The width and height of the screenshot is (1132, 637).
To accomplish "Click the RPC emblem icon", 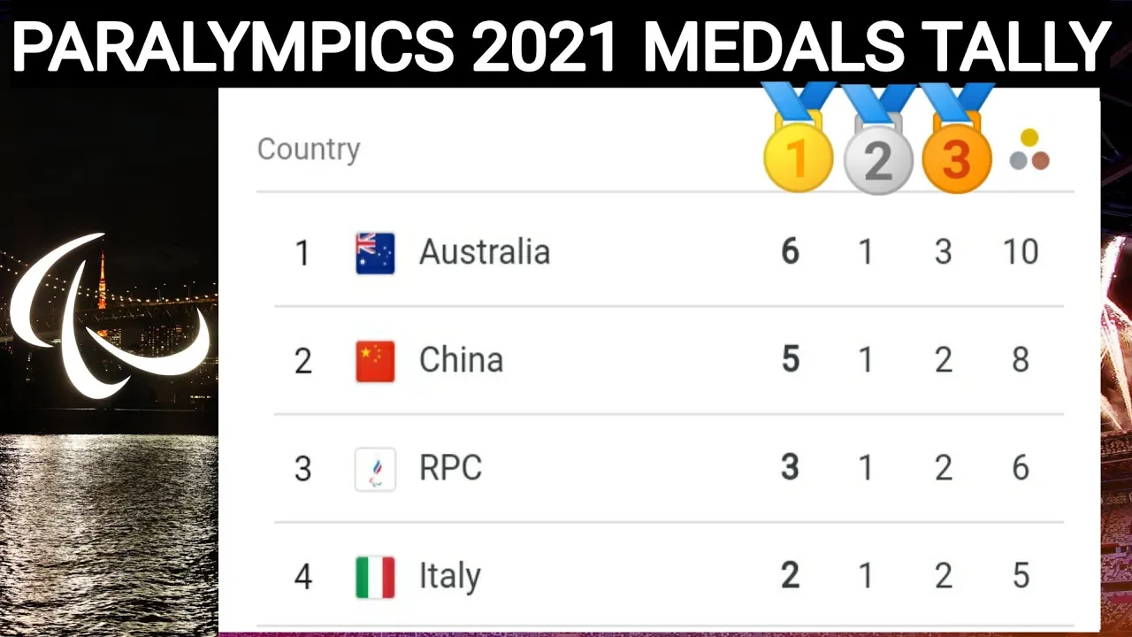I will click(375, 469).
